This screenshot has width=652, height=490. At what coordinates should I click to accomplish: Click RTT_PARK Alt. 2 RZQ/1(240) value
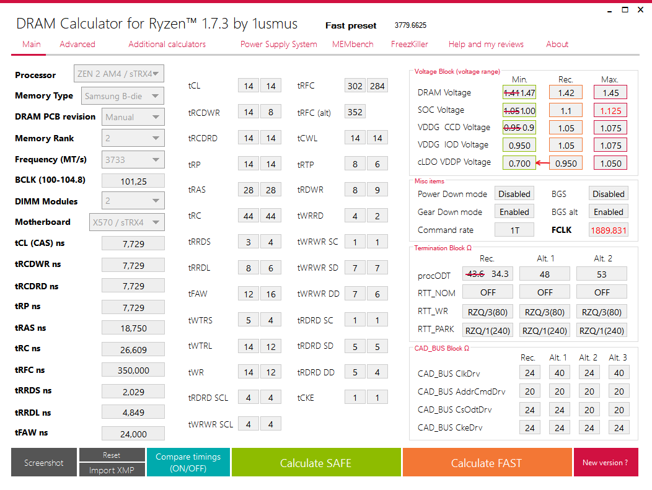(602, 330)
